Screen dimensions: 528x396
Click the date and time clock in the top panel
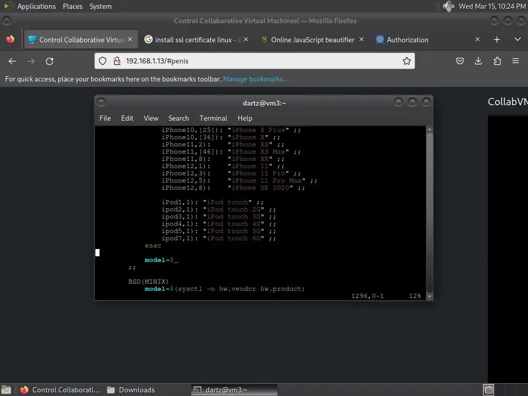[x=492, y=6]
